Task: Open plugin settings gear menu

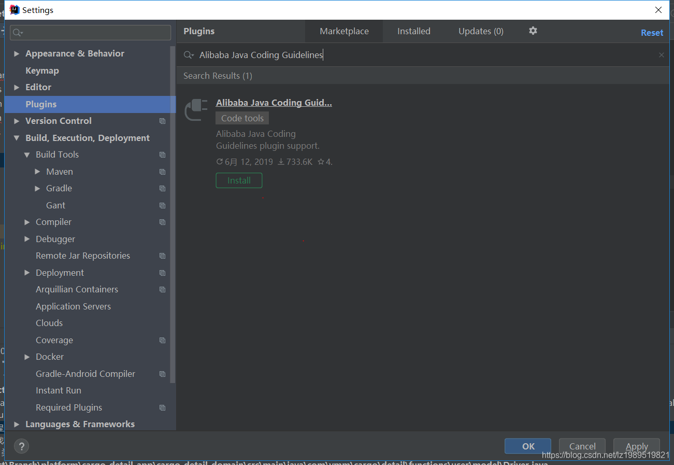Action: click(533, 31)
